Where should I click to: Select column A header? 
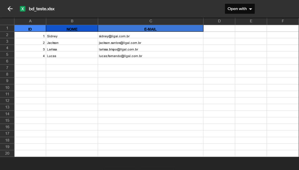(30, 21)
